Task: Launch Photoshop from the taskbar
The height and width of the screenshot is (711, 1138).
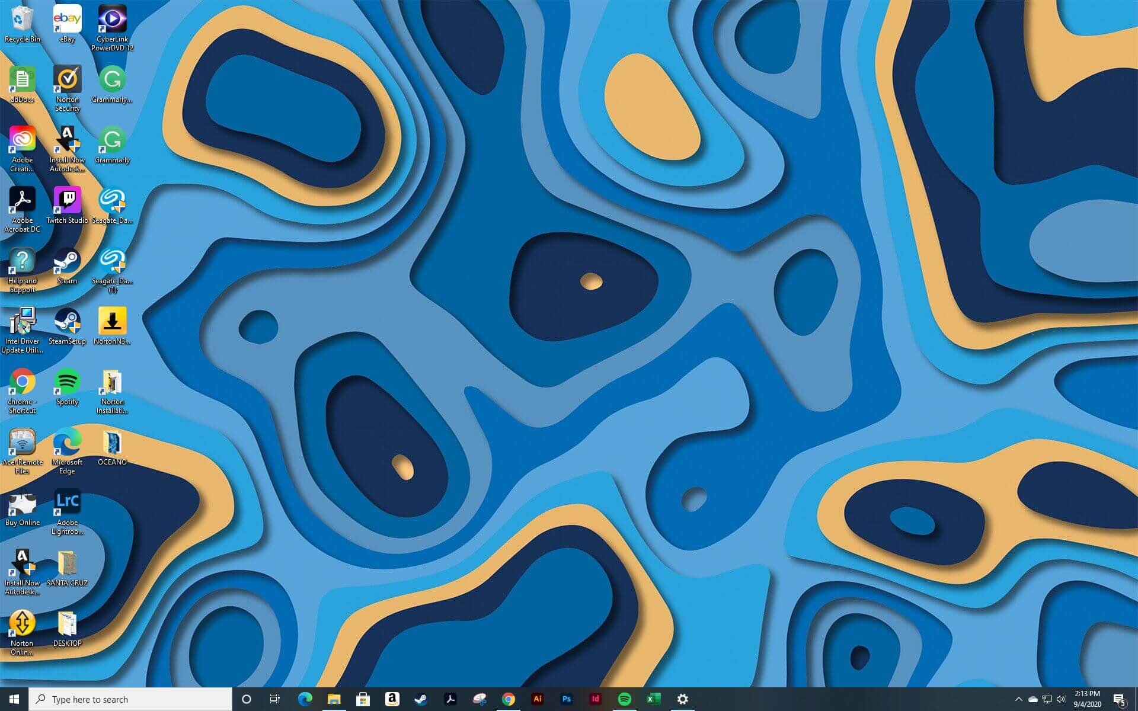Action: pos(566,699)
